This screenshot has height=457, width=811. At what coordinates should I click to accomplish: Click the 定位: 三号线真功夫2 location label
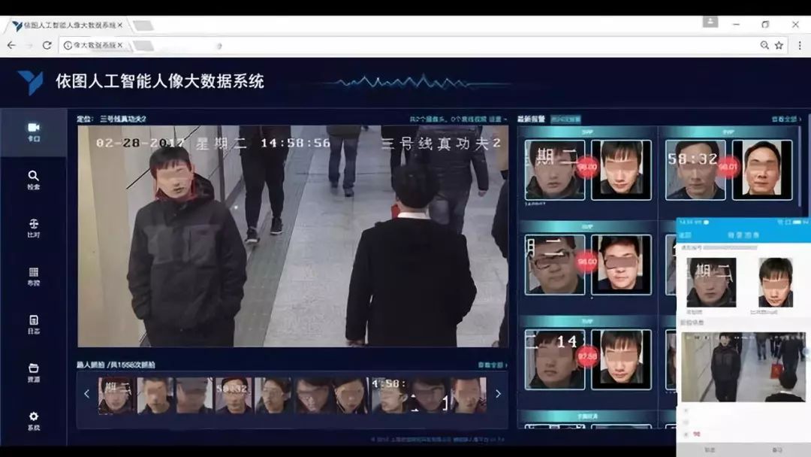tap(111, 119)
